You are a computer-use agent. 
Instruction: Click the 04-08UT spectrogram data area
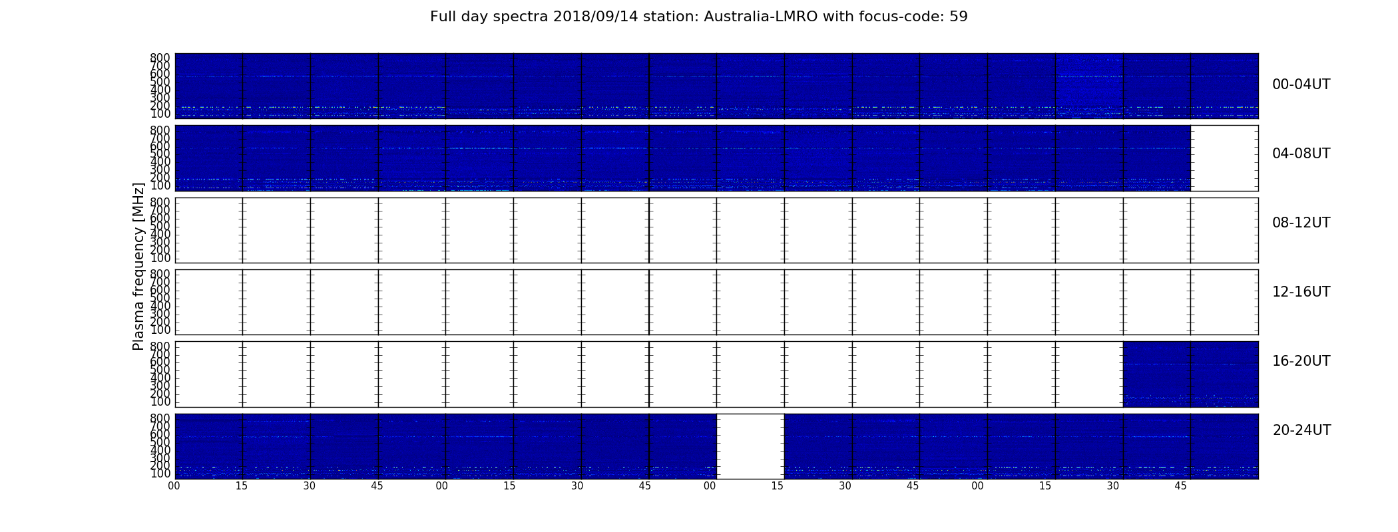click(682, 158)
